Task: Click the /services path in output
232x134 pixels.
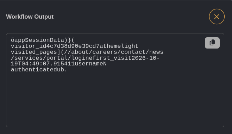Action: [27, 58]
